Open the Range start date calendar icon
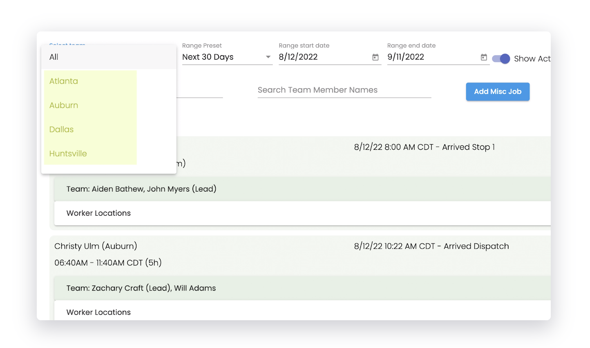590x348 pixels. pos(375,57)
